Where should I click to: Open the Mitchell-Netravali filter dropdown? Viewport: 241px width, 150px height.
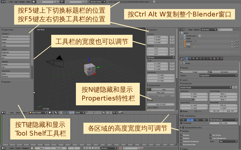[x=223, y=120]
